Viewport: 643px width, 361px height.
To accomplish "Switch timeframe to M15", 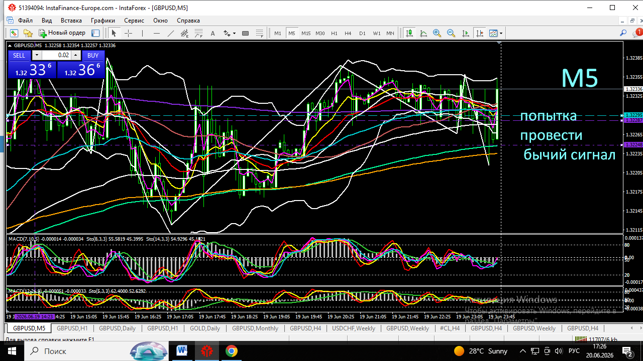I will [x=306, y=33].
